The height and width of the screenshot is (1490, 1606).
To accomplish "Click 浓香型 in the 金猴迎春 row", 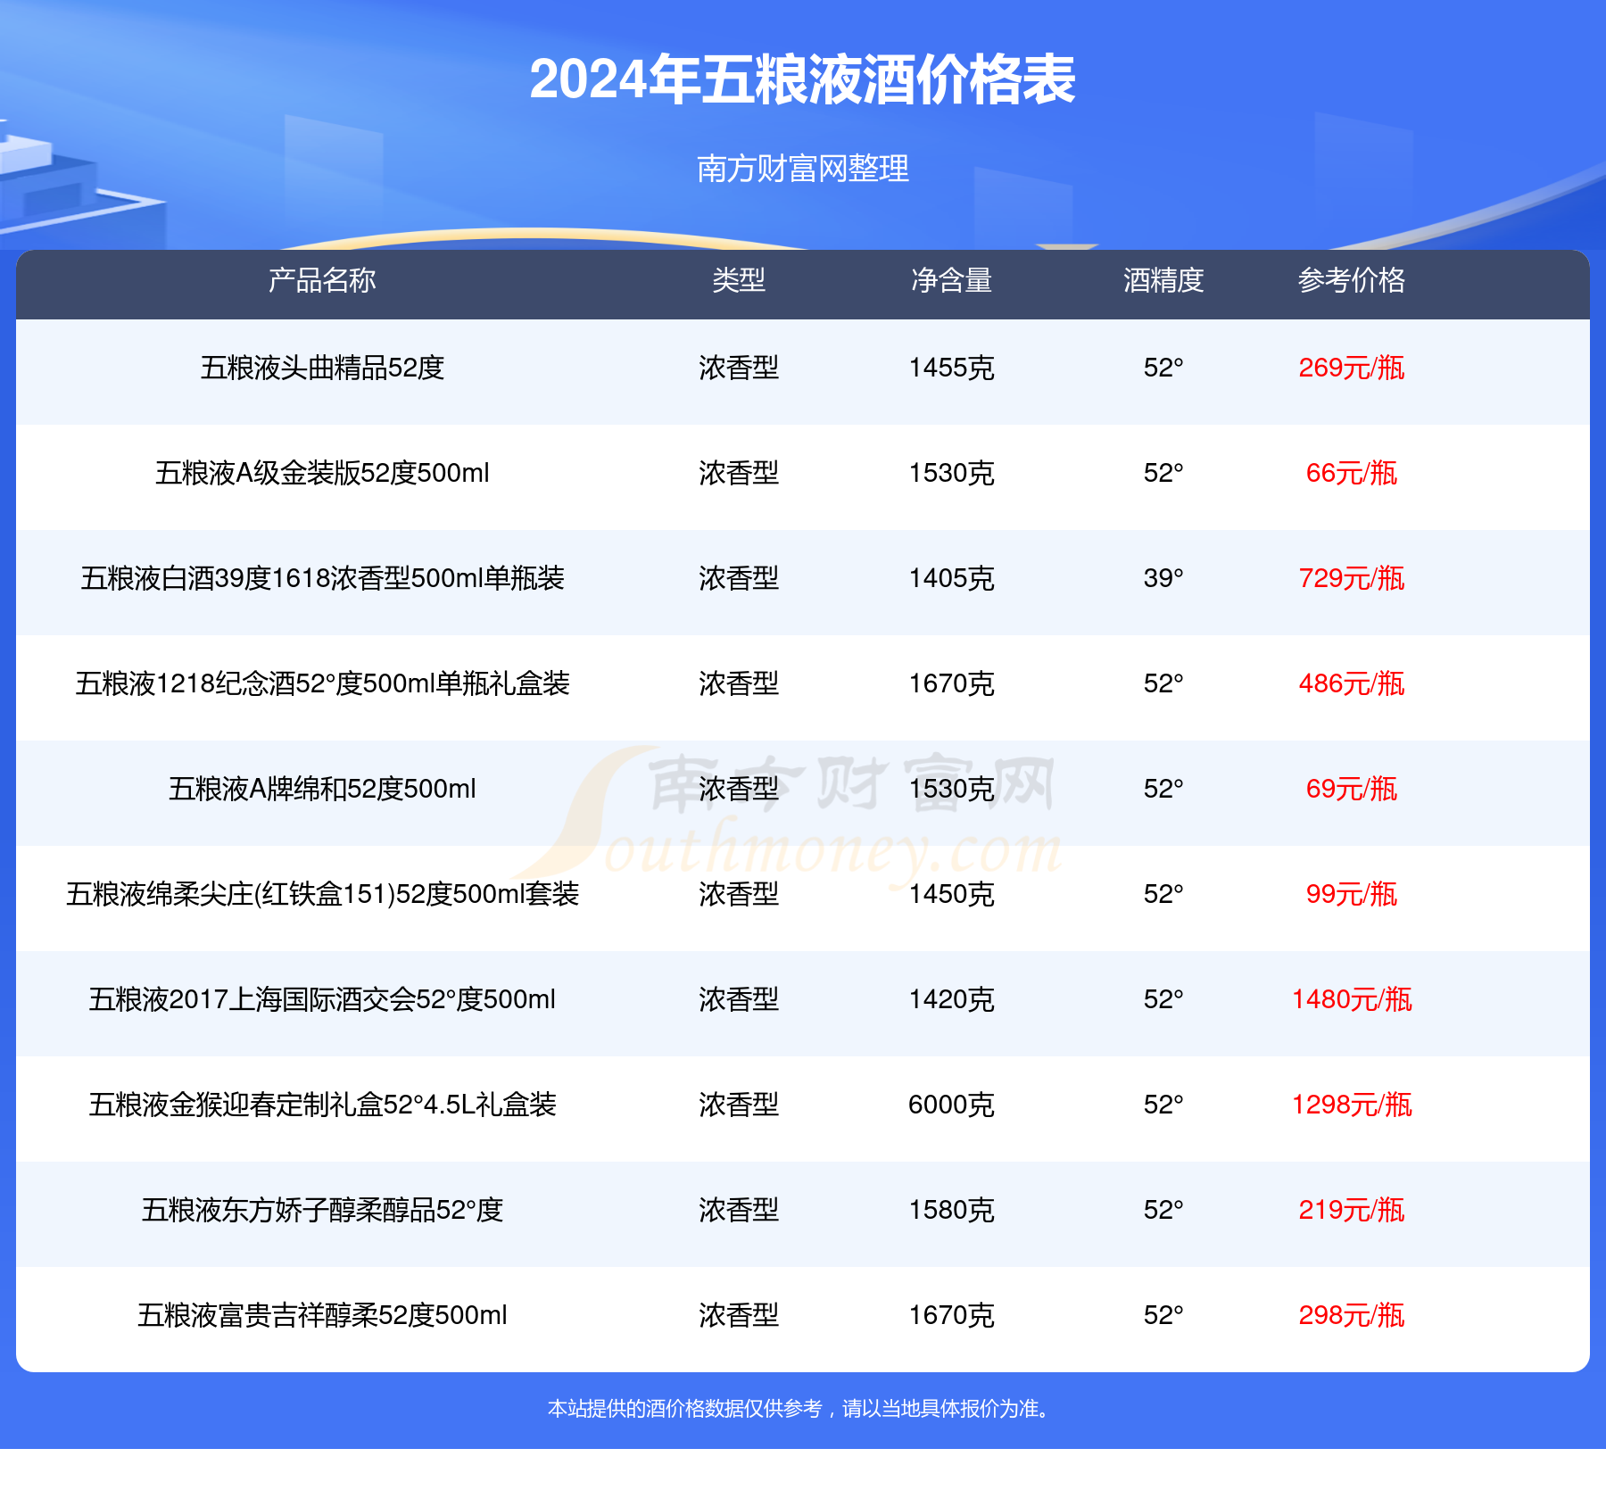I will (x=739, y=1105).
